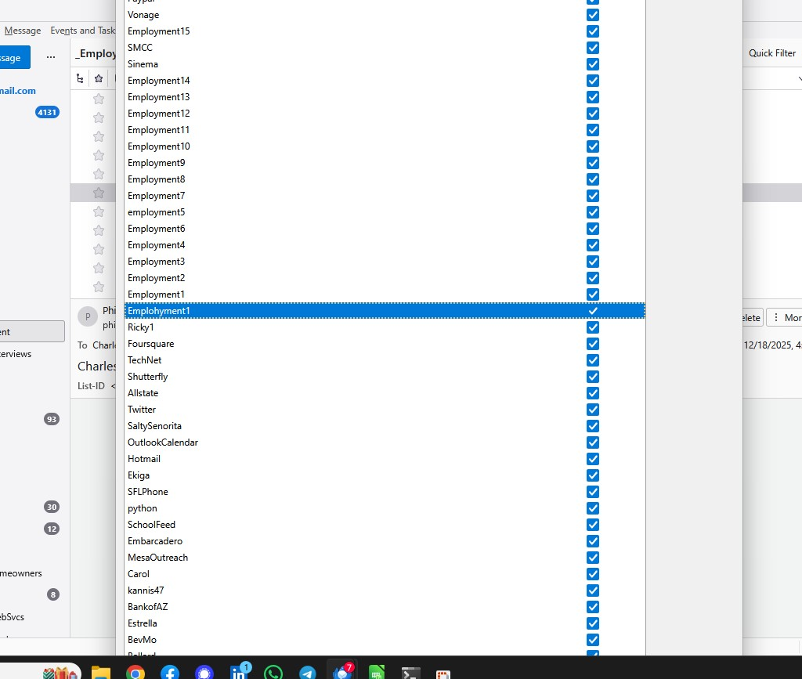Screen dimensions: 802x679
Task: Uncheck the BevMo checkbox
Action: click(x=593, y=640)
